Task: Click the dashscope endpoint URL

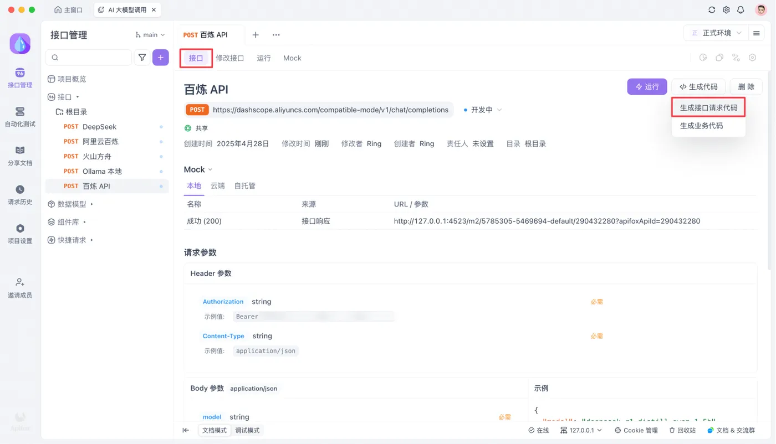Action: [330, 110]
